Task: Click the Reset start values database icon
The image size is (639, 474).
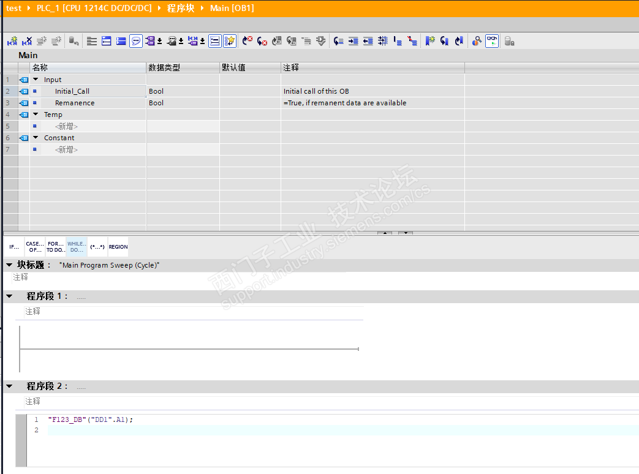Action: [74, 41]
